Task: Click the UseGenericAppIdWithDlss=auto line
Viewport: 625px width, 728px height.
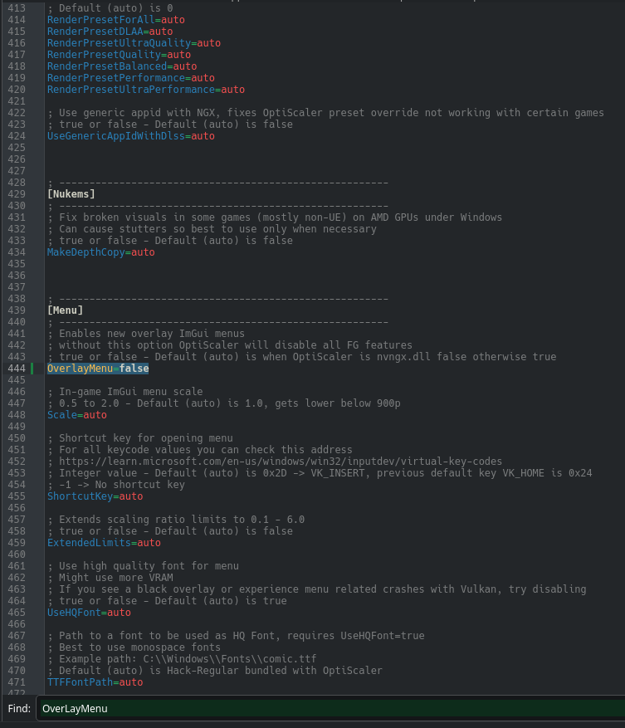Action: 131,136
